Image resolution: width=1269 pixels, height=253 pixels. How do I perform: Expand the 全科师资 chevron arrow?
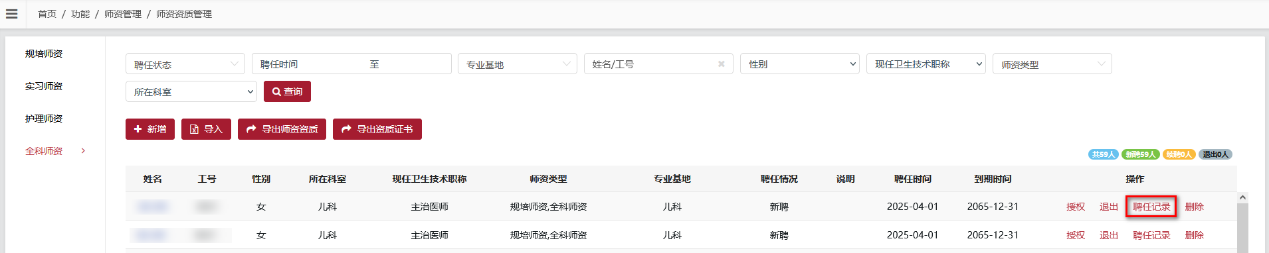click(x=83, y=151)
